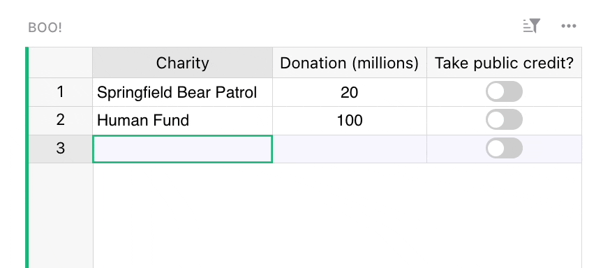Click the empty Charity cell in row 3

tap(182, 149)
